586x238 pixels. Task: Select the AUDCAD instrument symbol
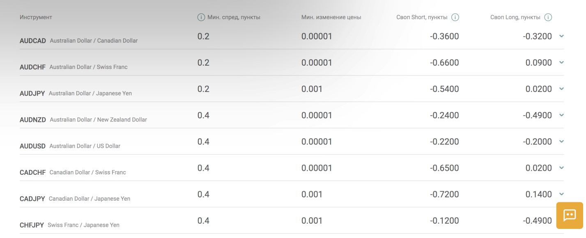(33, 41)
